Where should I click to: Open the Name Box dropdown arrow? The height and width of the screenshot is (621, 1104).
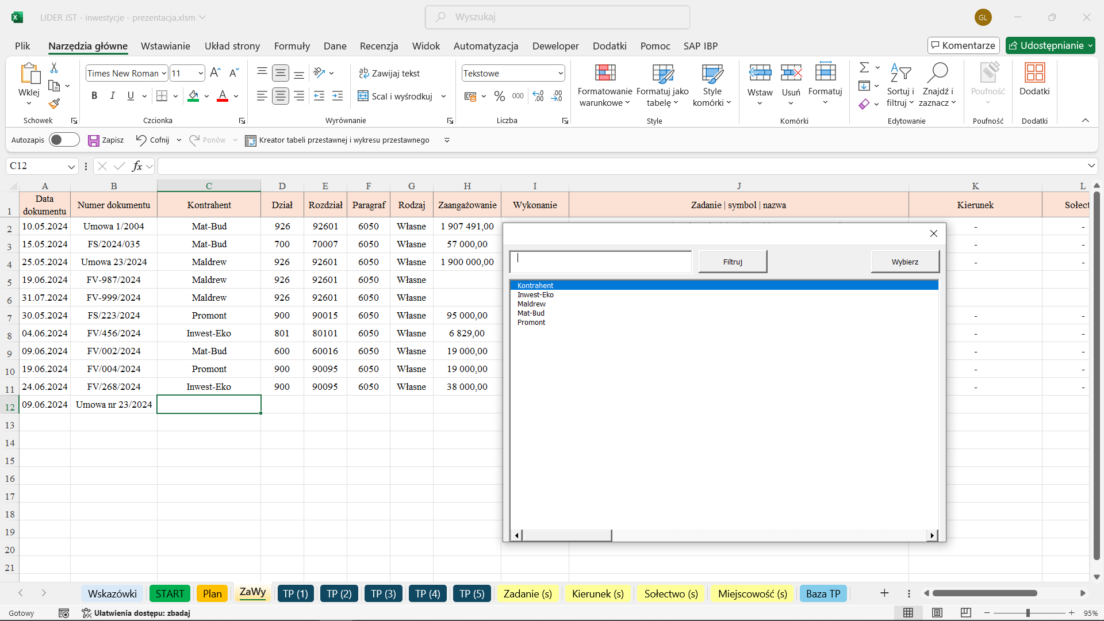coord(71,167)
